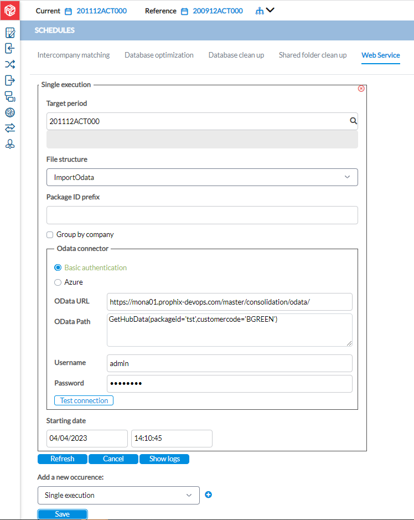
Task: Choose the Azure radio option
Action: click(58, 282)
